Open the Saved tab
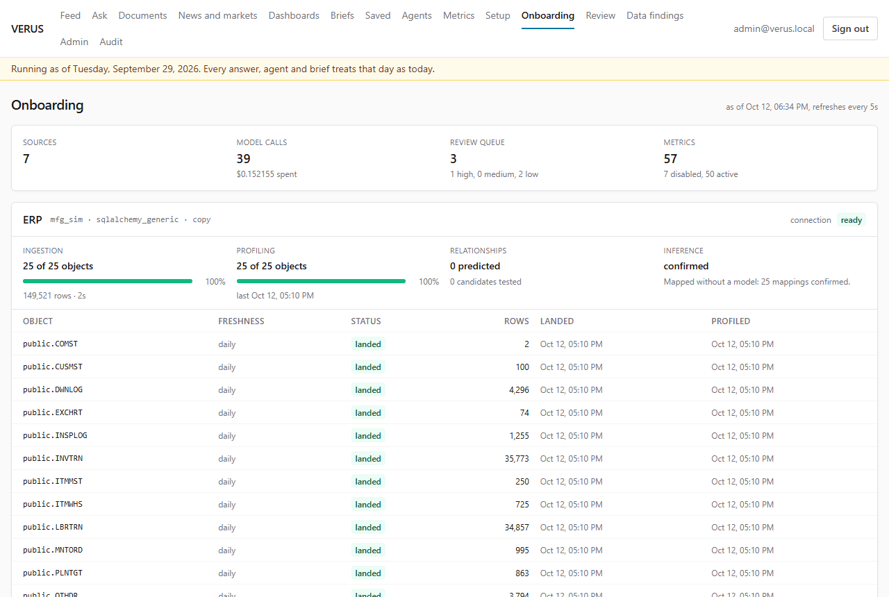This screenshot has width=889, height=597. coord(378,15)
